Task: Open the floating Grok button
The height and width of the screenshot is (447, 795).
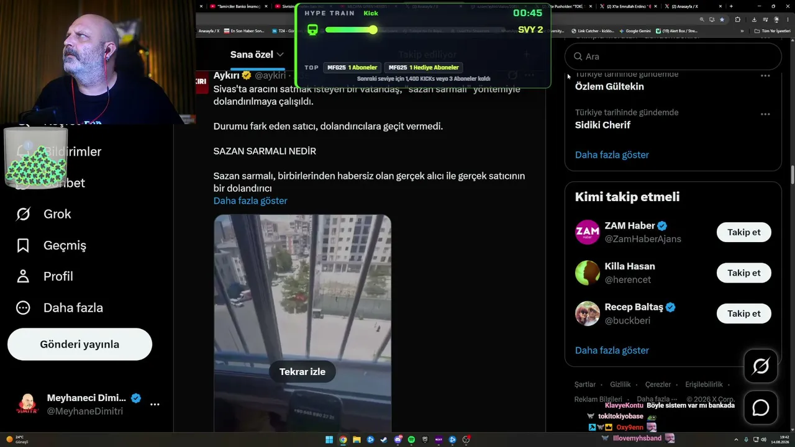Action: [761, 366]
